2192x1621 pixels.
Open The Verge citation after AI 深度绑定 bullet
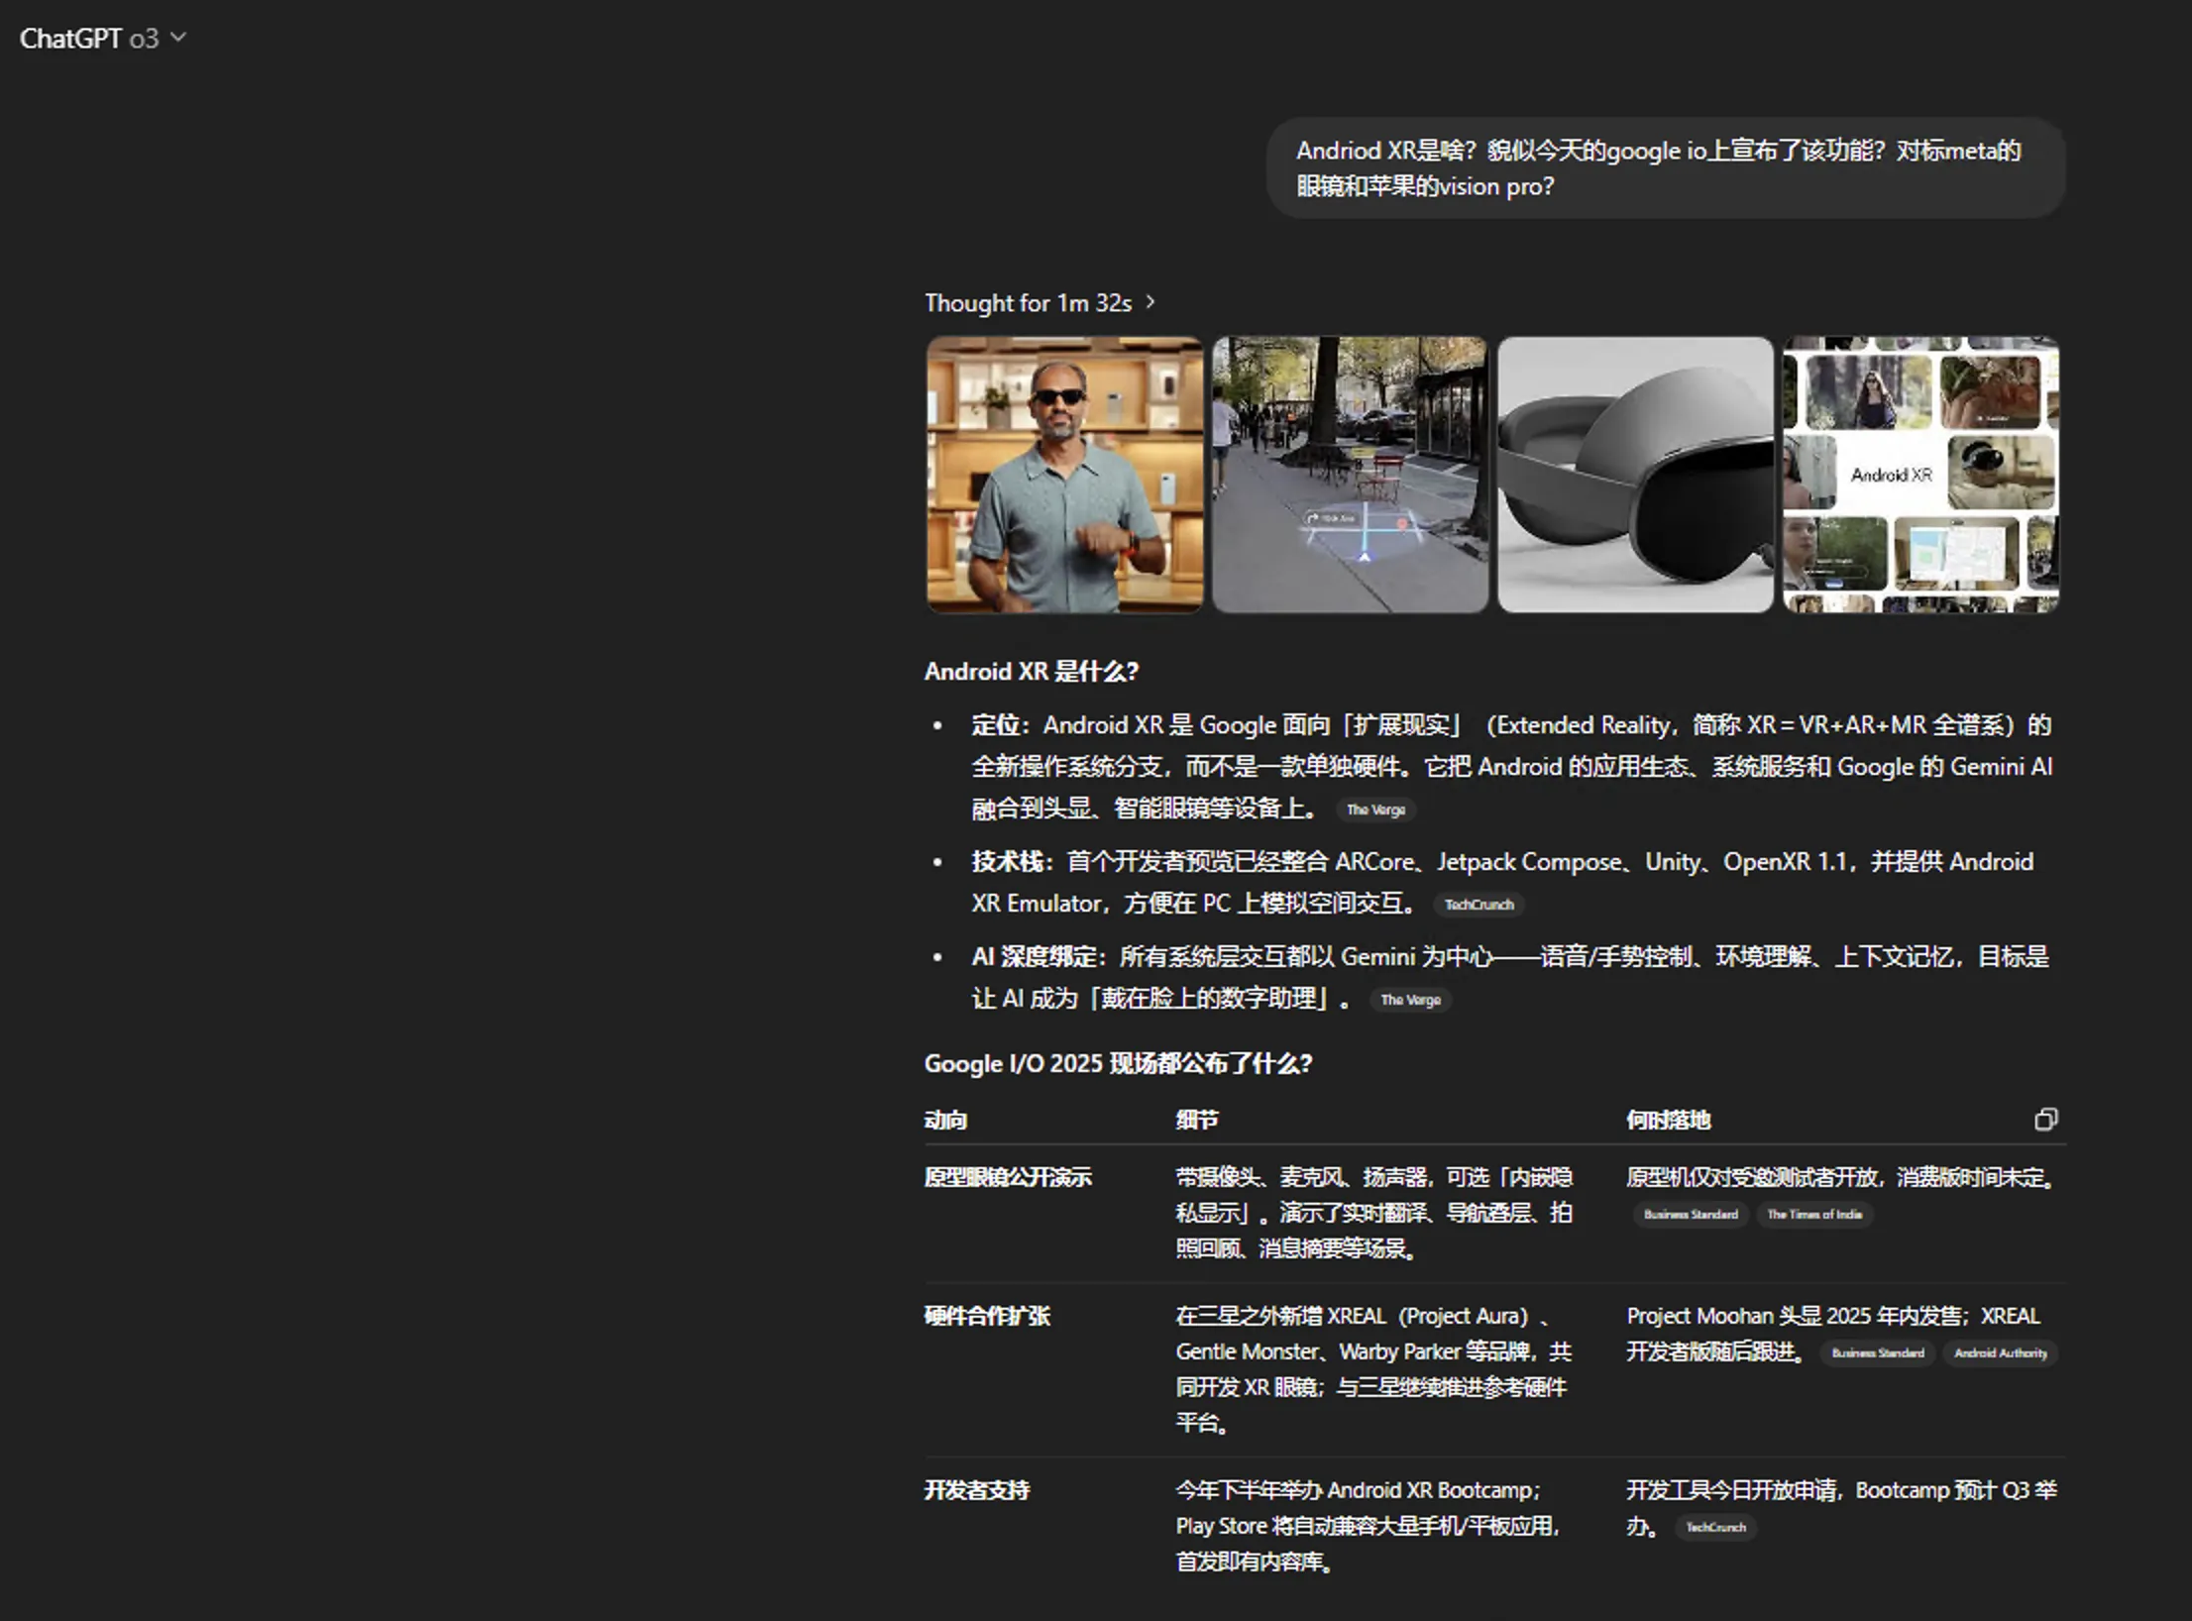point(1410,1000)
